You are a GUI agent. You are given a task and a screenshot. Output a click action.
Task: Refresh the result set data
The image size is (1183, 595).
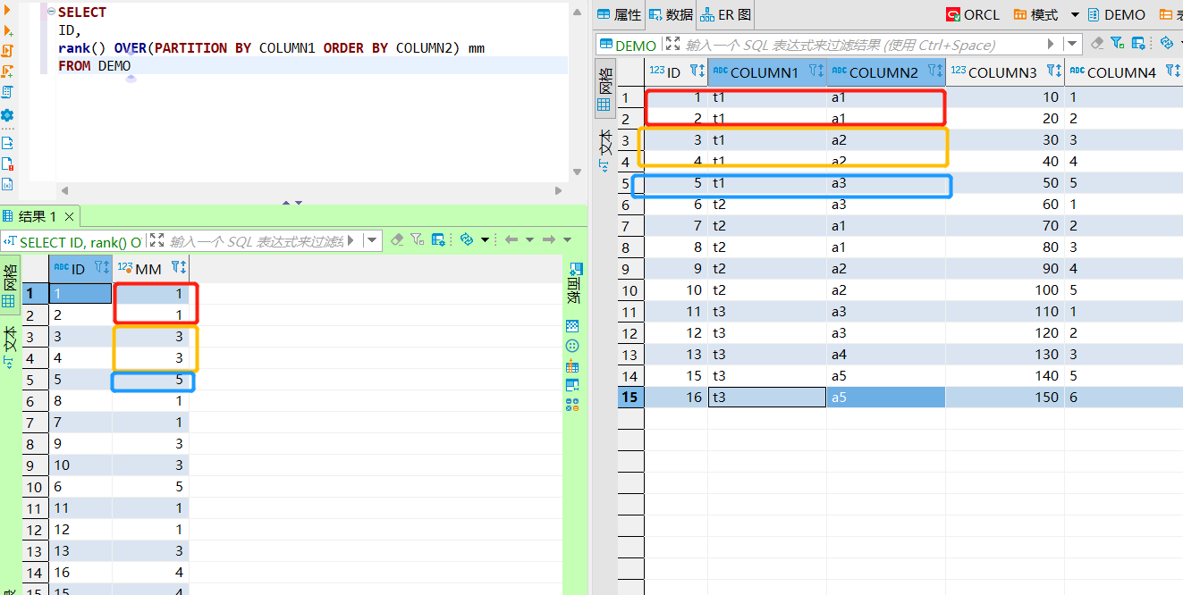(467, 239)
